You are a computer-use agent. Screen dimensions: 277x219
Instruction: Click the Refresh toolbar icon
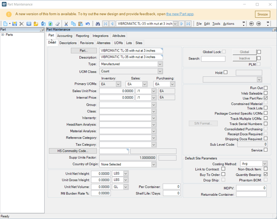[50, 24]
